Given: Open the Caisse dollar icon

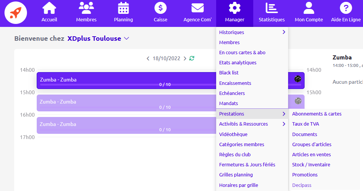Looking at the screenshot, I should click(x=160, y=8).
